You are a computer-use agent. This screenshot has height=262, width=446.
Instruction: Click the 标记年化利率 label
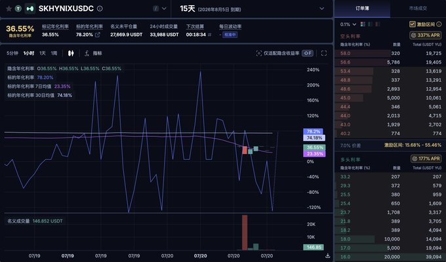click(55, 26)
